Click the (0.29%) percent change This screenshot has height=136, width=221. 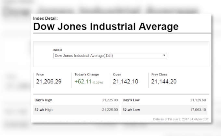(97, 83)
